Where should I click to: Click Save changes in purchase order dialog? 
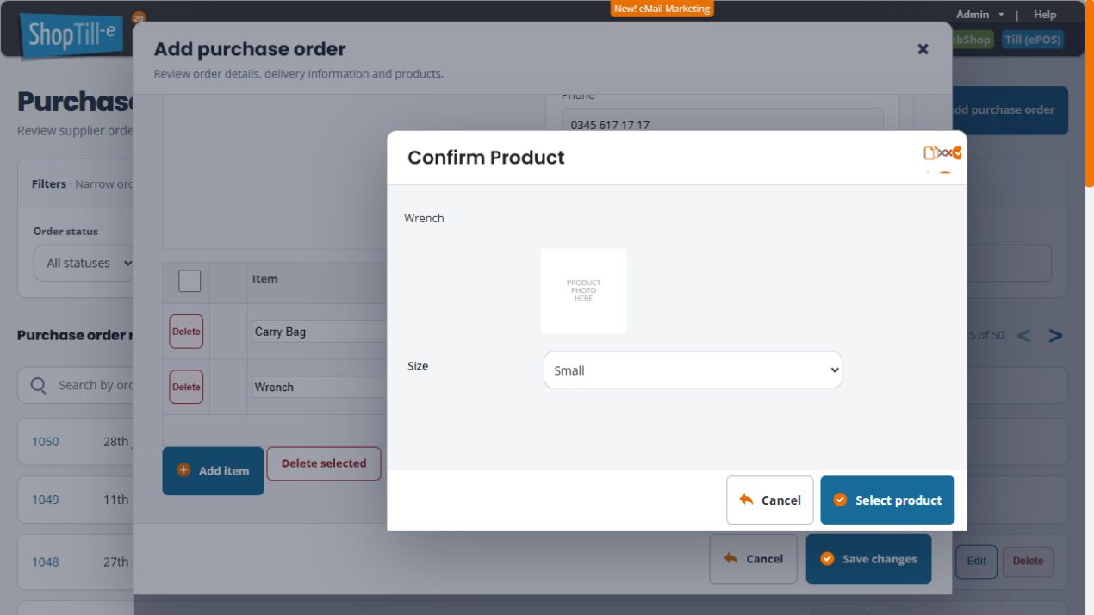[x=868, y=559]
